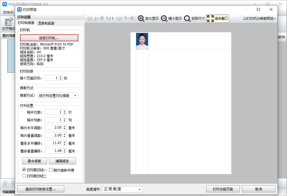Click the 上一页 previous page arrow
This screenshot has width=287, height=196.
[x=89, y=19]
